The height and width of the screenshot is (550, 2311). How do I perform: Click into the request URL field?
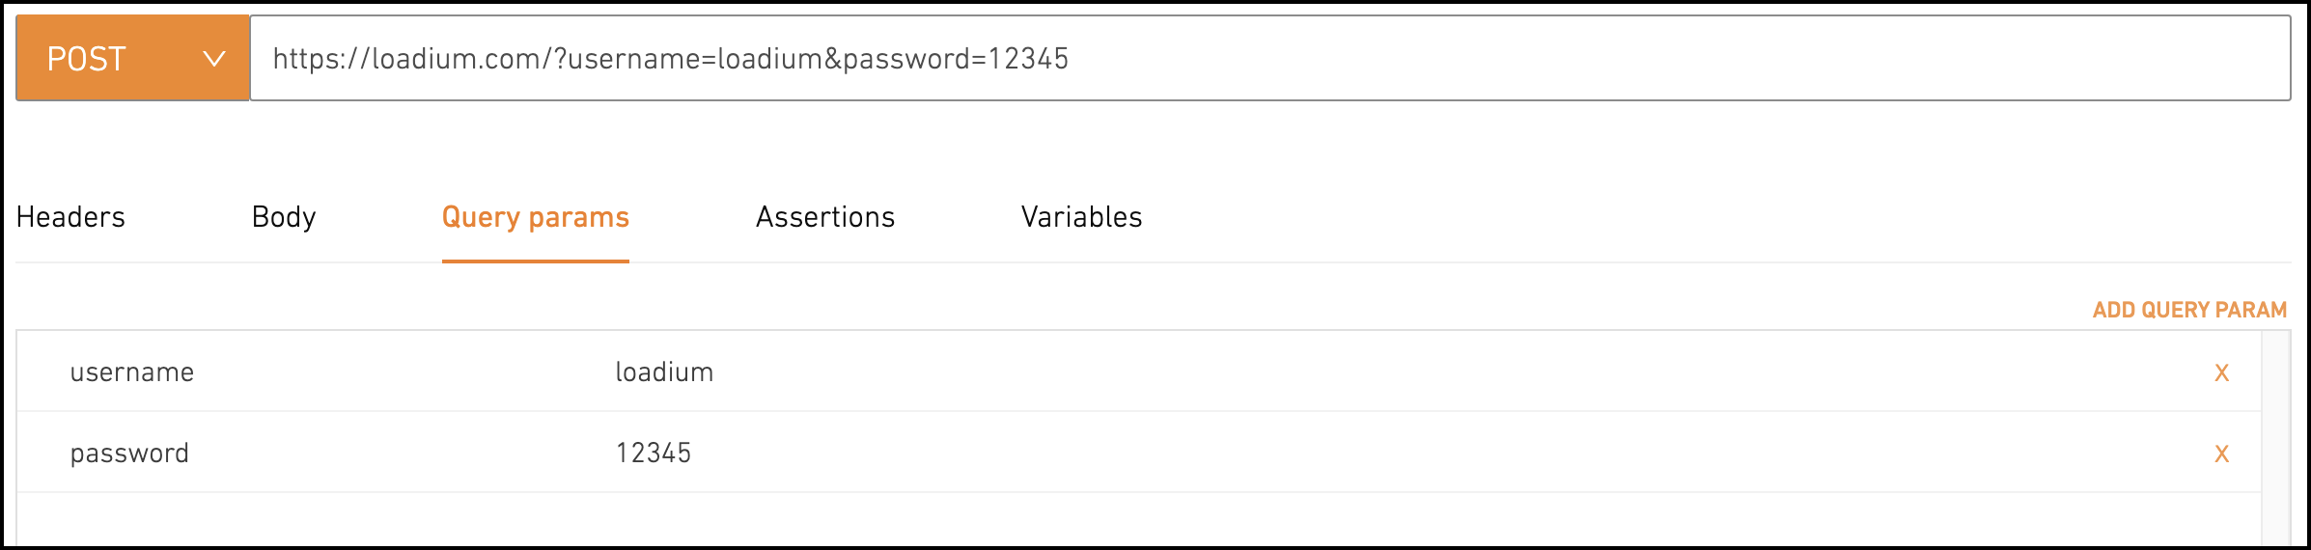point(1269,58)
